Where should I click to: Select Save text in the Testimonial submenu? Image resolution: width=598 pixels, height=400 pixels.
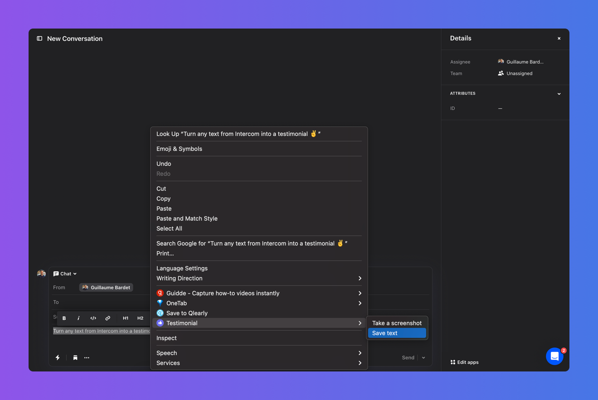coord(397,333)
